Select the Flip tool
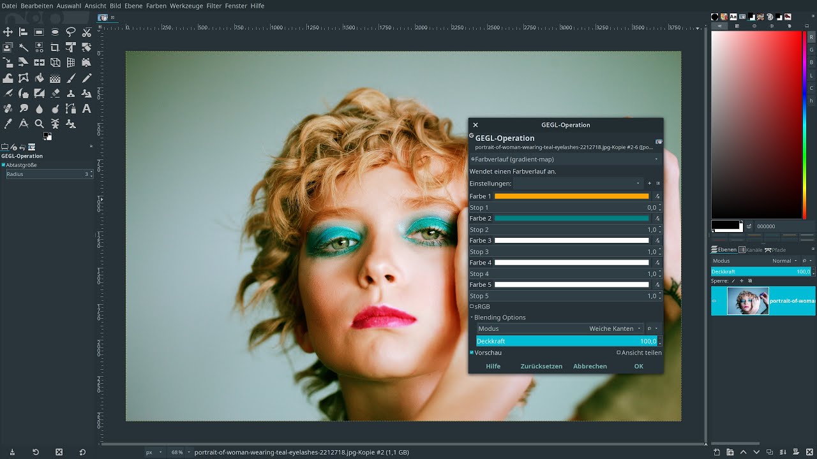This screenshot has width=817, height=459. pos(39,62)
